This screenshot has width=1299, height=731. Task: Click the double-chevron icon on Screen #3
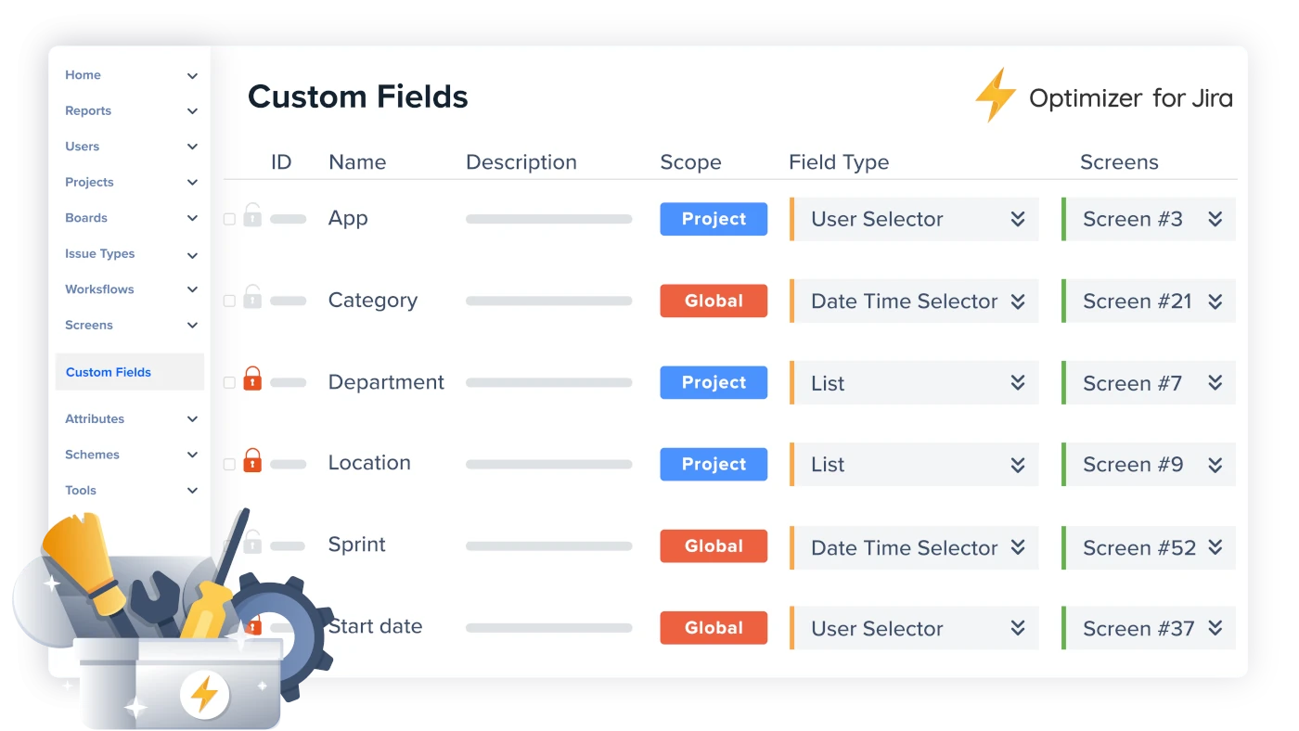(x=1215, y=219)
